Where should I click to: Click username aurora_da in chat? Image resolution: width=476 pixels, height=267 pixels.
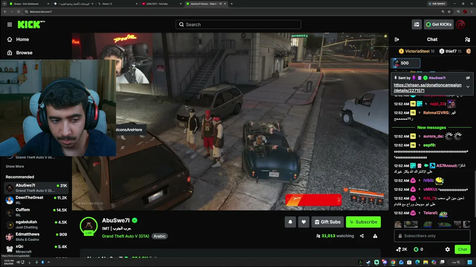[433, 136]
